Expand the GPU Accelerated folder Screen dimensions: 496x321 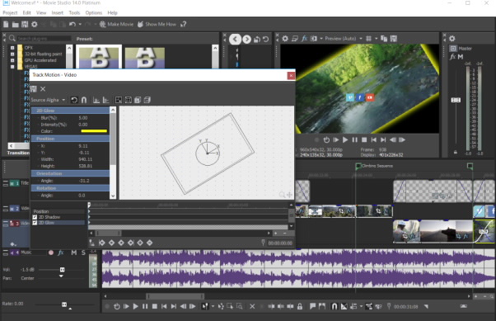[12, 60]
